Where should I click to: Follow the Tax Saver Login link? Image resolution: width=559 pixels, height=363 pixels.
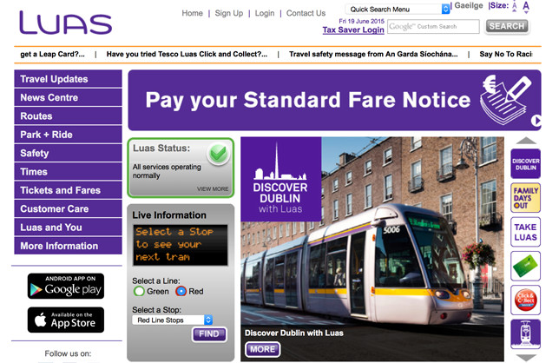click(x=353, y=30)
